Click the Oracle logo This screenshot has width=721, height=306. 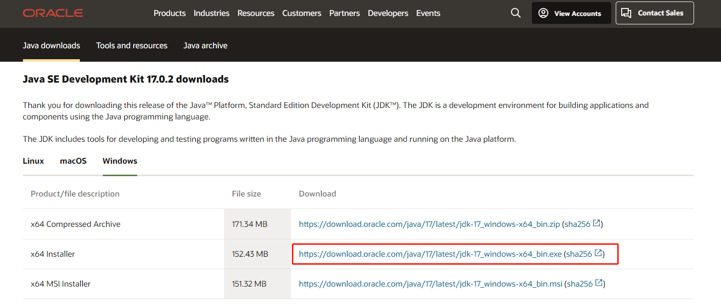coord(52,13)
